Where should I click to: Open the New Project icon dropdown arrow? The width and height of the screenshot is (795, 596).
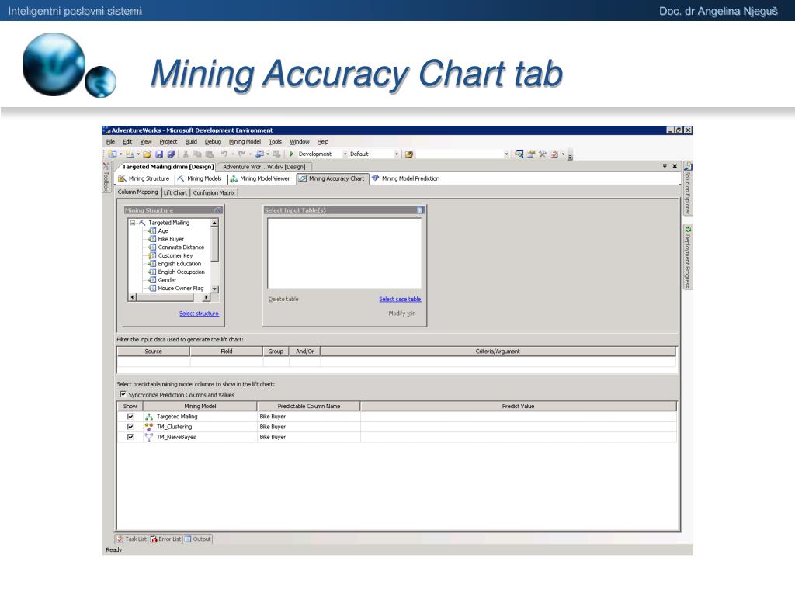coord(120,154)
